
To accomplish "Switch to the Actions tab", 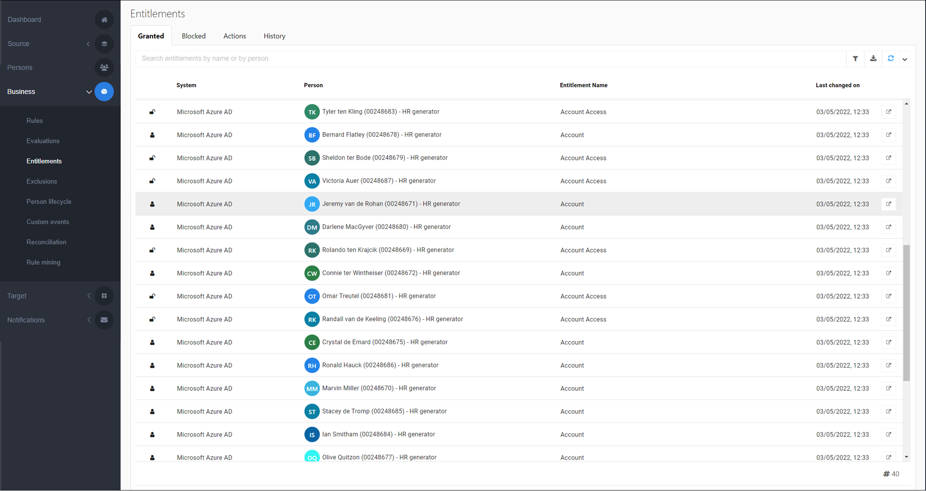I will 234,36.
